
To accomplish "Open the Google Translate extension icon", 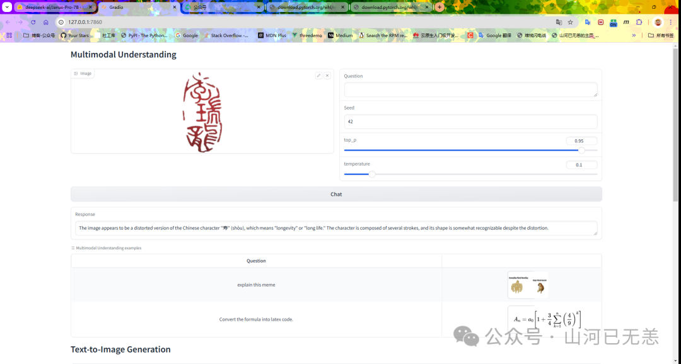I will [x=588, y=22].
